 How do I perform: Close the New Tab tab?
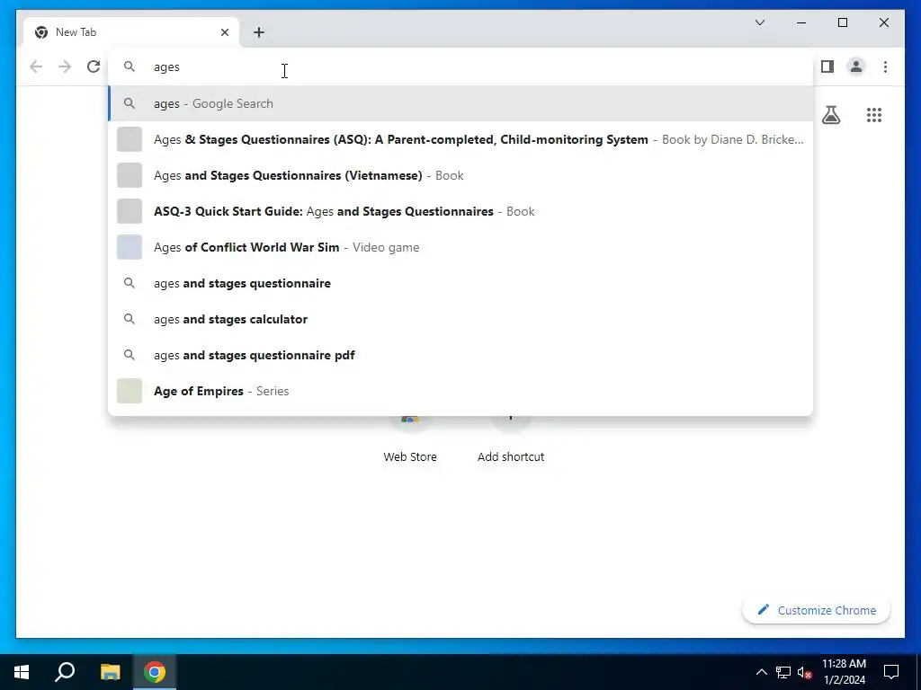tap(224, 32)
